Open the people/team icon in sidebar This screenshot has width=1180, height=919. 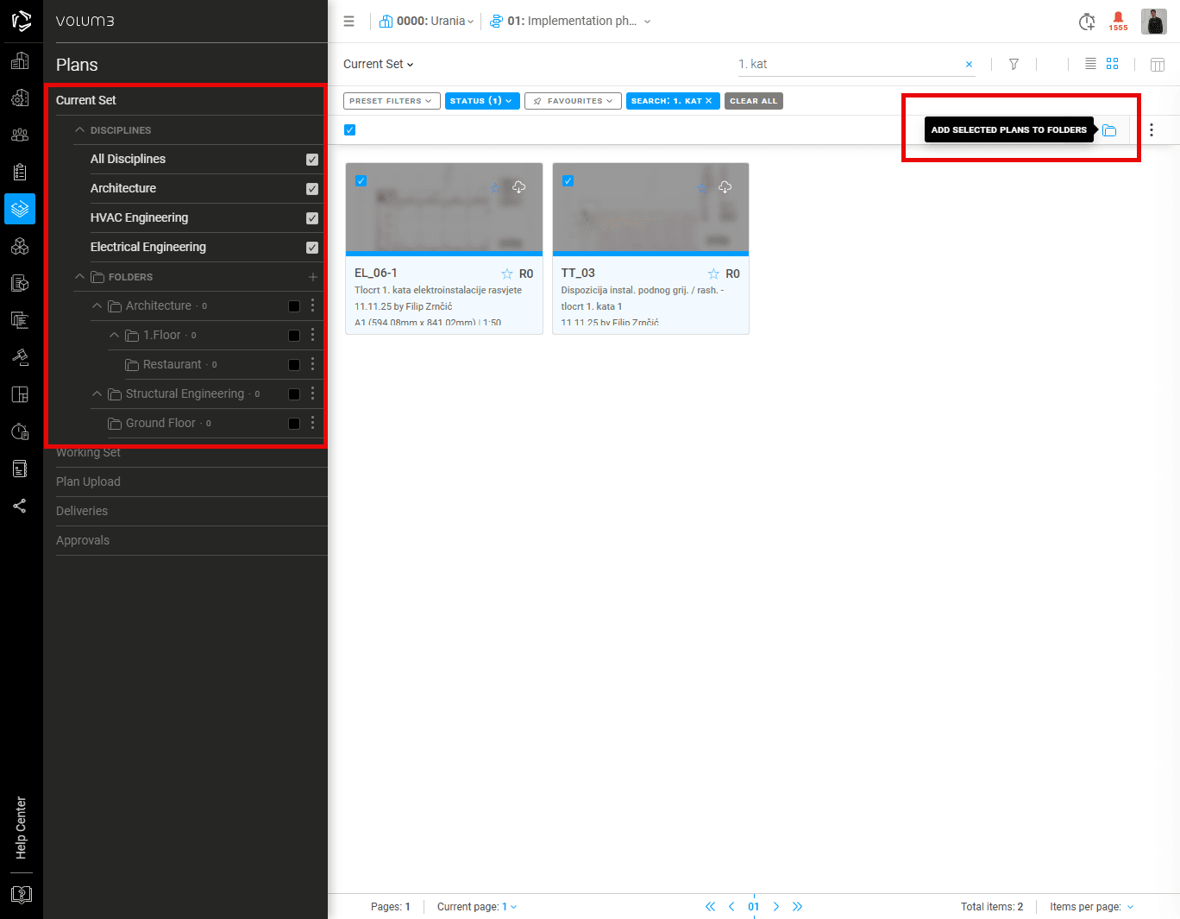pyautogui.click(x=20, y=135)
